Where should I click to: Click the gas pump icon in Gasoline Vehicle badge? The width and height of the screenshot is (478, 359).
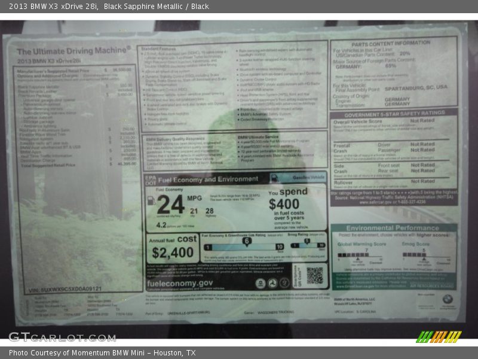click(274, 178)
